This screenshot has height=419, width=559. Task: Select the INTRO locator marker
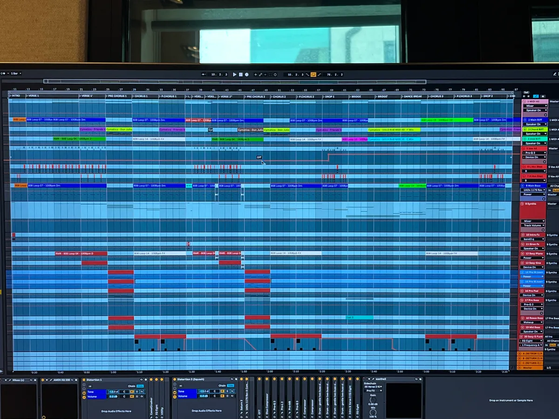[15, 96]
